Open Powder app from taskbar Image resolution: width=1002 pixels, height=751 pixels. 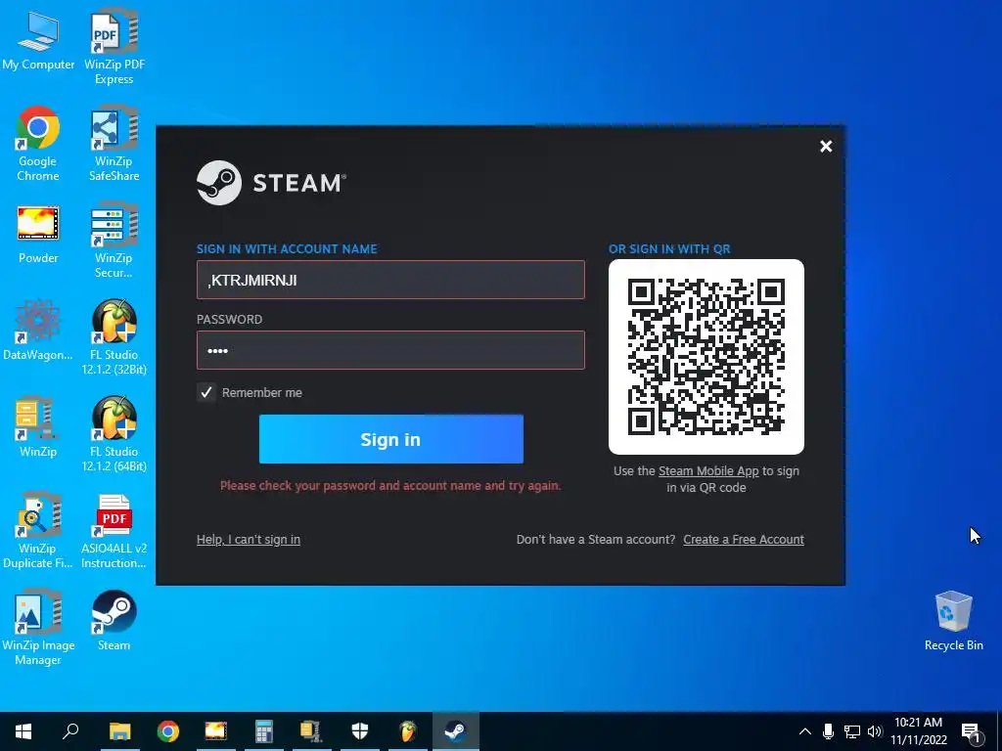216,731
